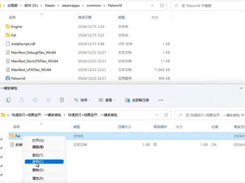Click 全部解压缩 extract all button
245x183 pixels.
click(x=137, y=100)
